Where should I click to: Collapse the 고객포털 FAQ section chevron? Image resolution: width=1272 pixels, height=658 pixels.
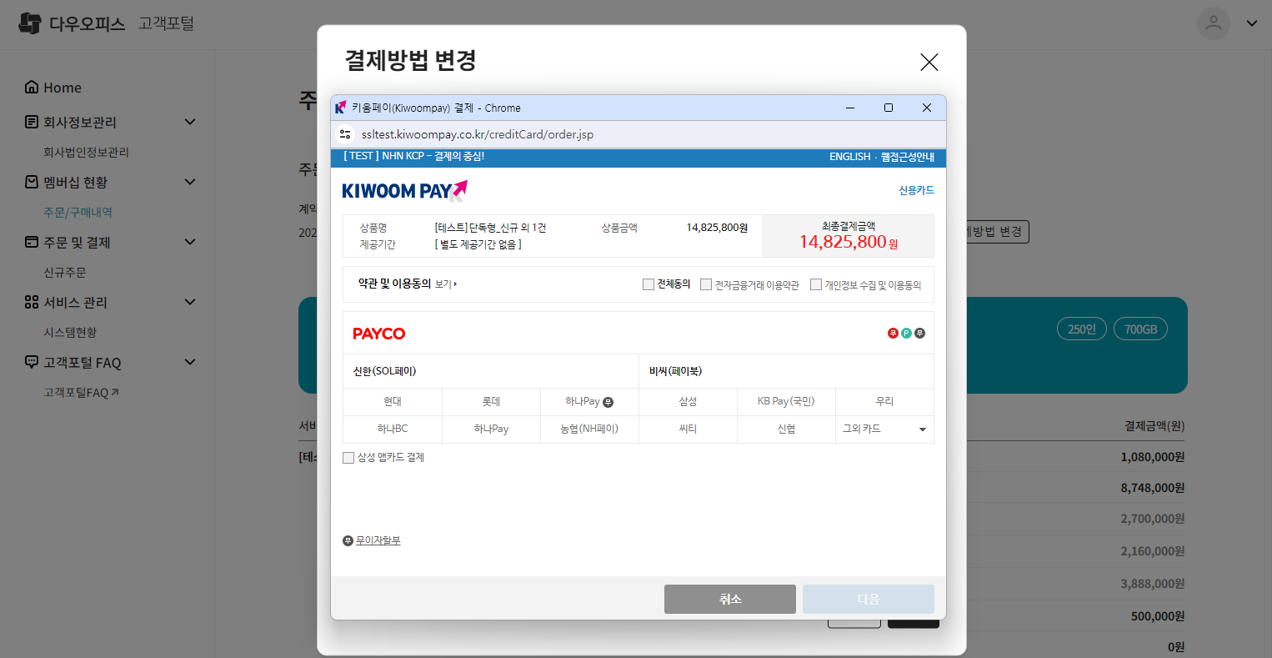[x=190, y=363]
